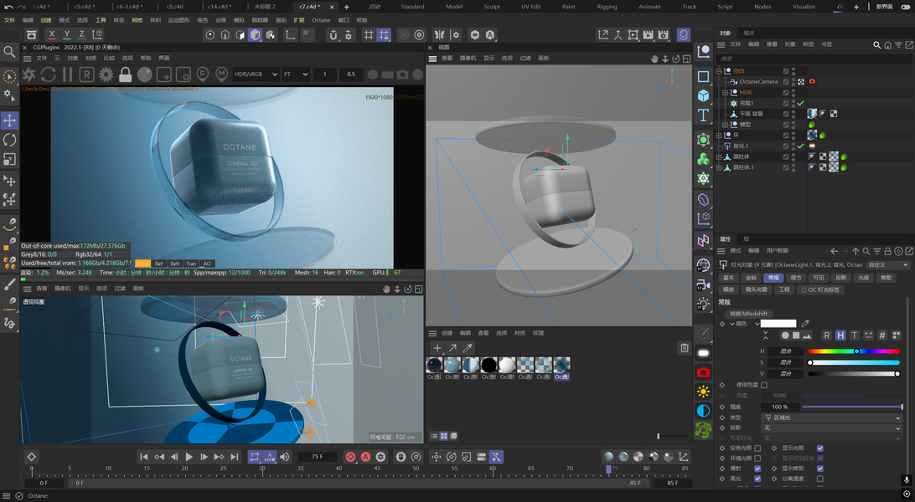Open the 材质 menu in Octane live viewer
Viewport: 915px width, 502px height.
pos(91,59)
